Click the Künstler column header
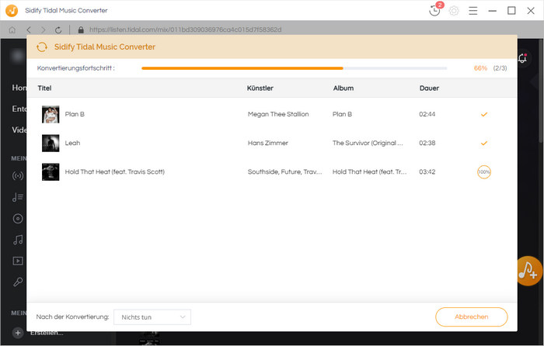This screenshot has width=544, height=346. pos(260,88)
